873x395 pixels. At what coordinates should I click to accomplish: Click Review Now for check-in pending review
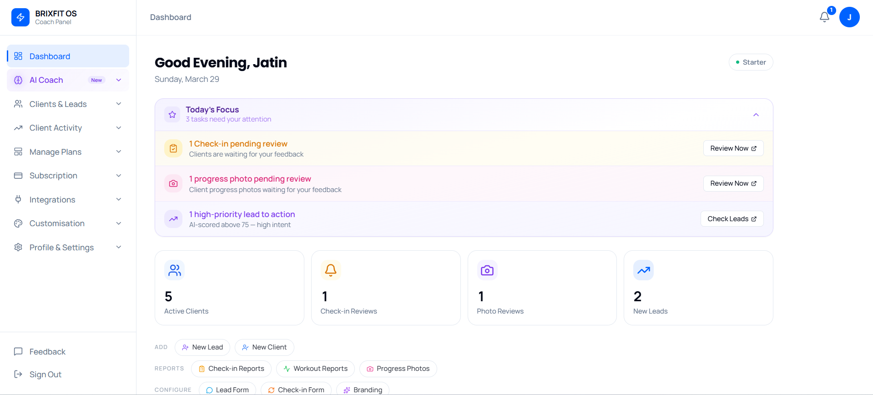pos(733,148)
